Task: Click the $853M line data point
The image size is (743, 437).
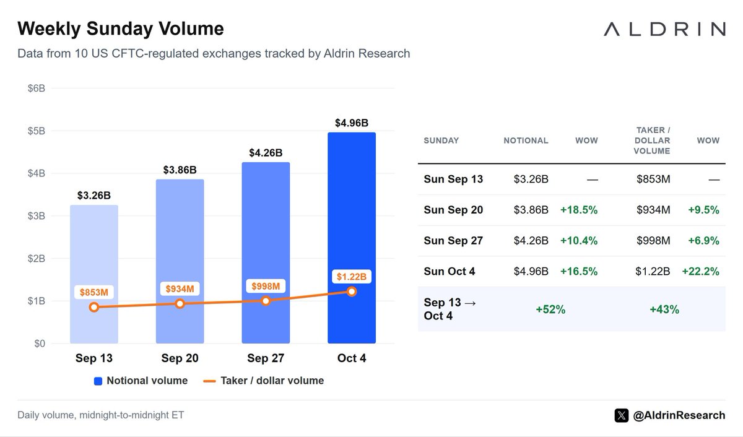Action: [x=94, y=307]
